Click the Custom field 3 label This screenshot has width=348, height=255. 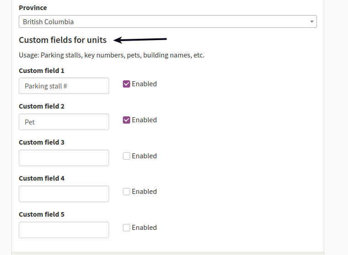[42, 142]
